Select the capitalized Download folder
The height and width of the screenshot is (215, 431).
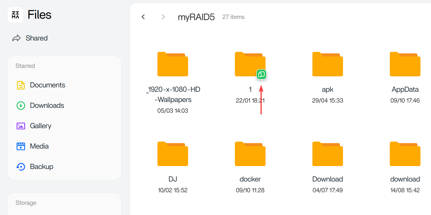click(x=328, y=154)
